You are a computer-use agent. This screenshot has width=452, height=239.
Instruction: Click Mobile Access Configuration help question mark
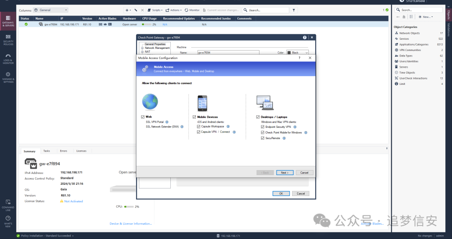pos(300,58)
